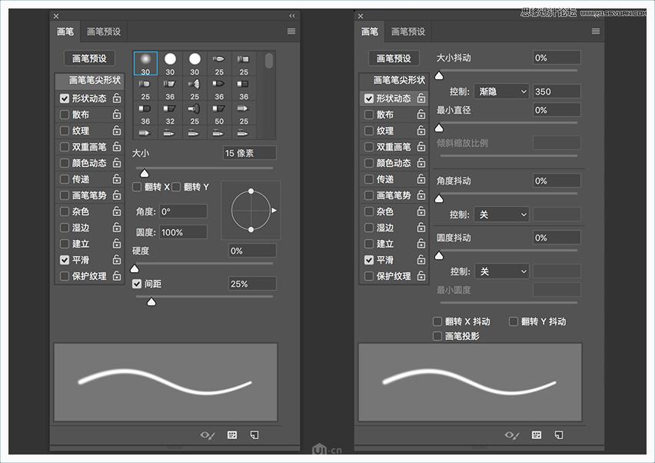Open the right Brush panel flyout menu
This screenshot has height=463, width=655.
595,31
